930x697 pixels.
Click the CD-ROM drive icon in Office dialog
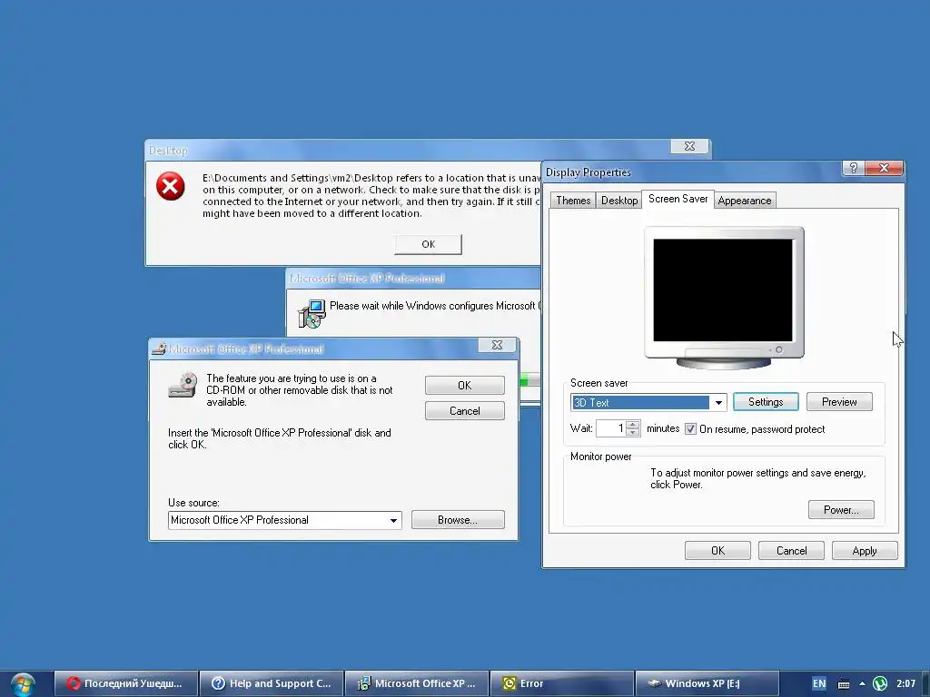[x=183, y=385]
